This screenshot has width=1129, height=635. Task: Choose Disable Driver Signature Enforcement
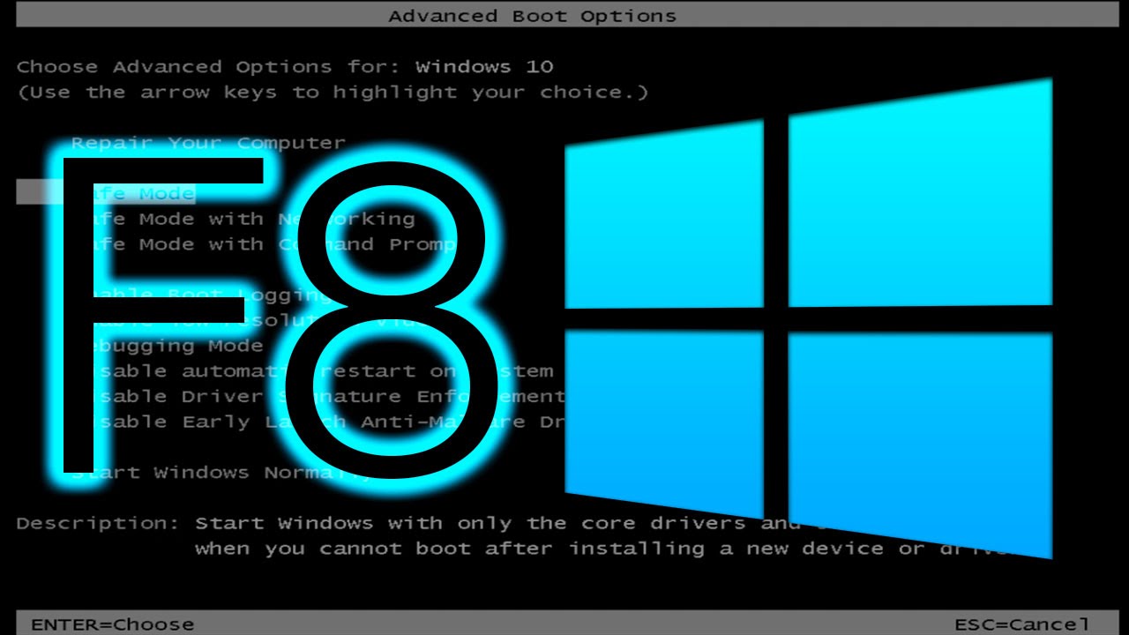318,397
